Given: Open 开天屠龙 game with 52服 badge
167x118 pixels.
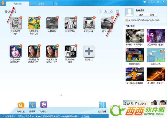Looking at the screenshot, I should tap(52, 51).
